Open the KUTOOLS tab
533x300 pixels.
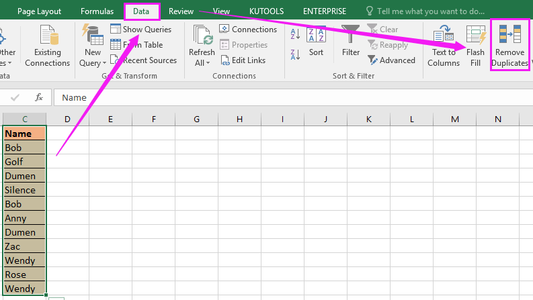coord(267,11)
